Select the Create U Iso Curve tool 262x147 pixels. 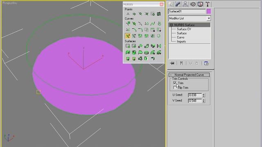pyautogui.click(x=153, y=30)
